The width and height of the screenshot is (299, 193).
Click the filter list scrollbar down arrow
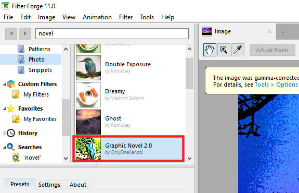pyautogui.click(x=190, y=158)
